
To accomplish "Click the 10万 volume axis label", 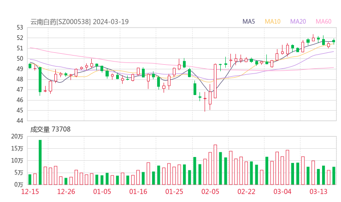I will click(17, 161).
